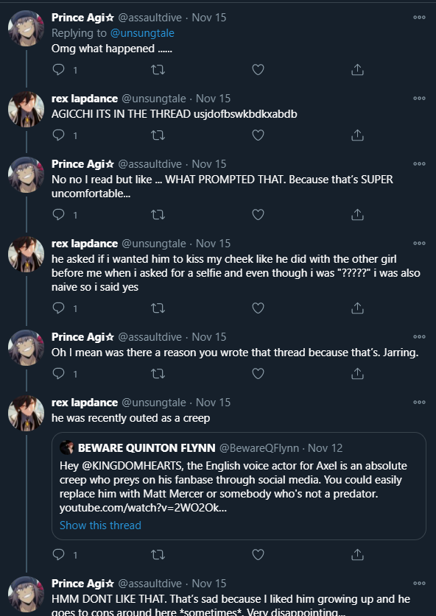Retweet the "he asked if i wanted" tweet

pos(158,308)
